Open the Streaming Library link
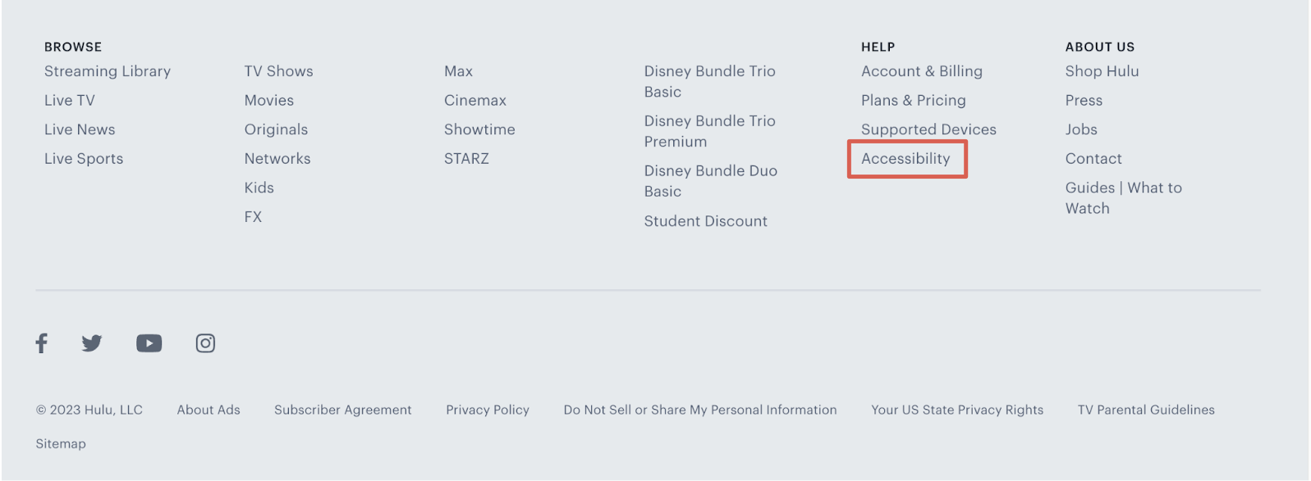The width and height of the screenshot is (1311, 481). [108, 71]
